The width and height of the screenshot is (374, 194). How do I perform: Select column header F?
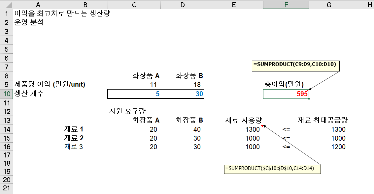coord(286,4)
